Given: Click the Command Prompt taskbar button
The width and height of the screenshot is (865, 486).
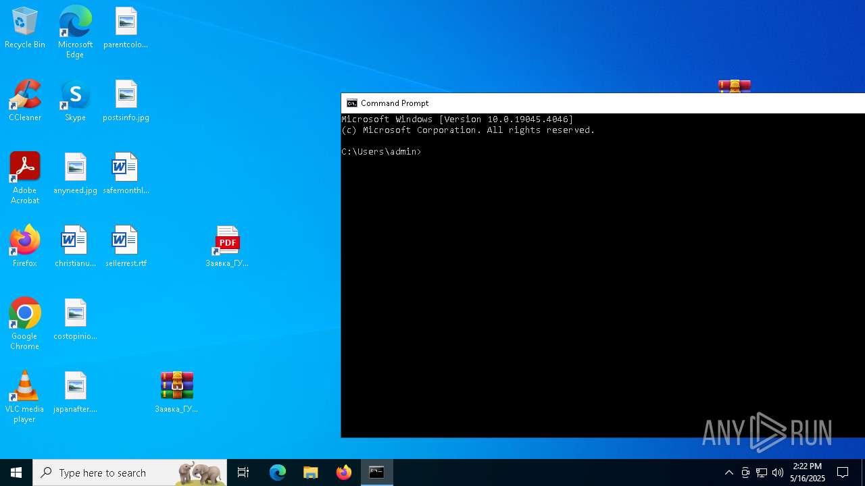Looking at the screenshot, I should click(x=377, y=473).
